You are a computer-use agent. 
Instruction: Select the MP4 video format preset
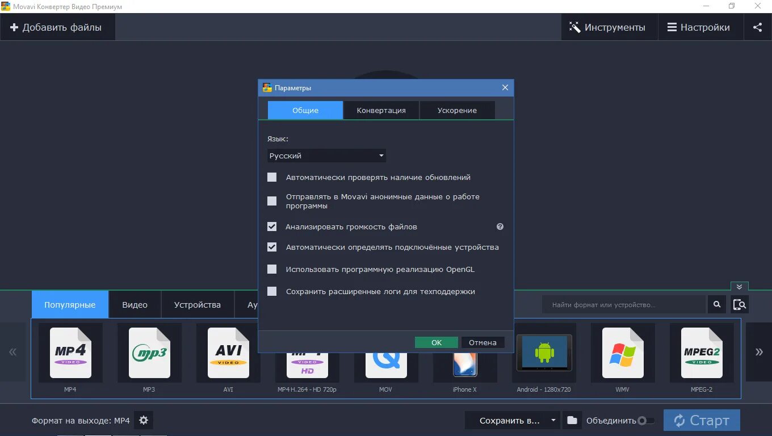pyautogui.click(x=70, y=353)
